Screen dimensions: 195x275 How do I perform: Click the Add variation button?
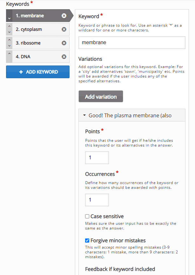(101, 96)
